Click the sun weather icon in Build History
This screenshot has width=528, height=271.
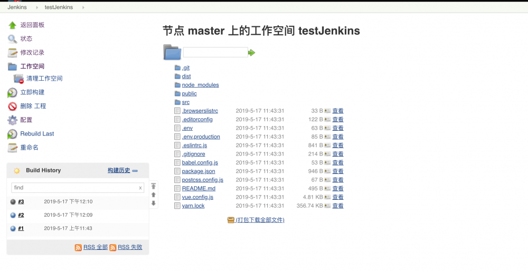16,171
